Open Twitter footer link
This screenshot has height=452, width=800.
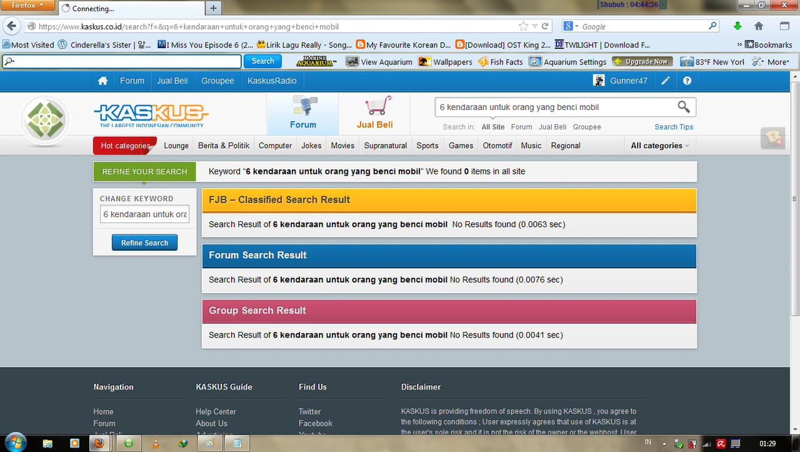point(309,411)
